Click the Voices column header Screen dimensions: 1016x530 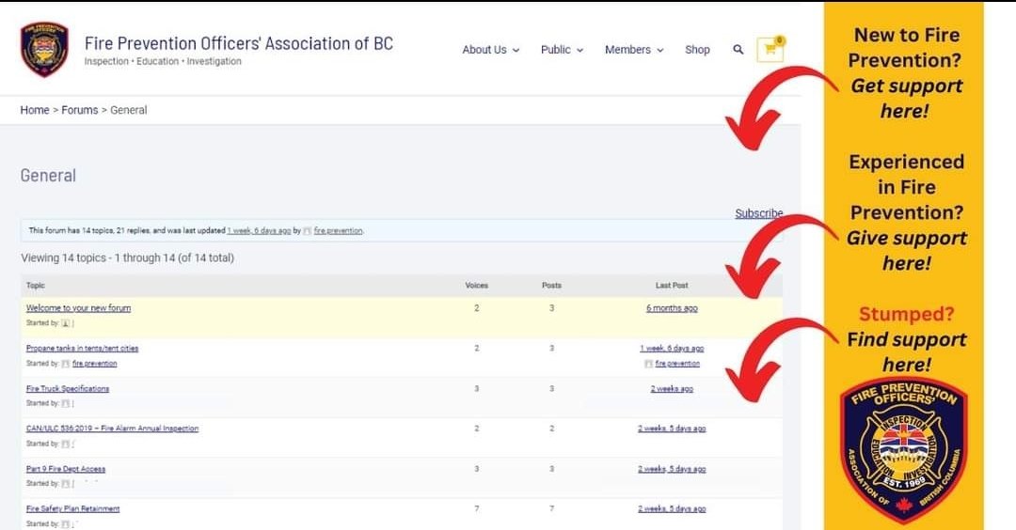click(x=476, y=286)
